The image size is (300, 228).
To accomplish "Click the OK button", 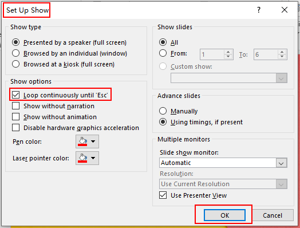I will pos(224,215).
